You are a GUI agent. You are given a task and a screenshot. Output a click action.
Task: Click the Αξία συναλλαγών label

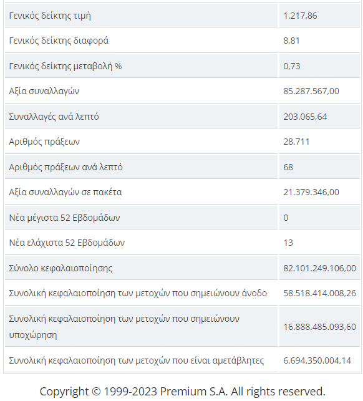(x=44, y=91)
